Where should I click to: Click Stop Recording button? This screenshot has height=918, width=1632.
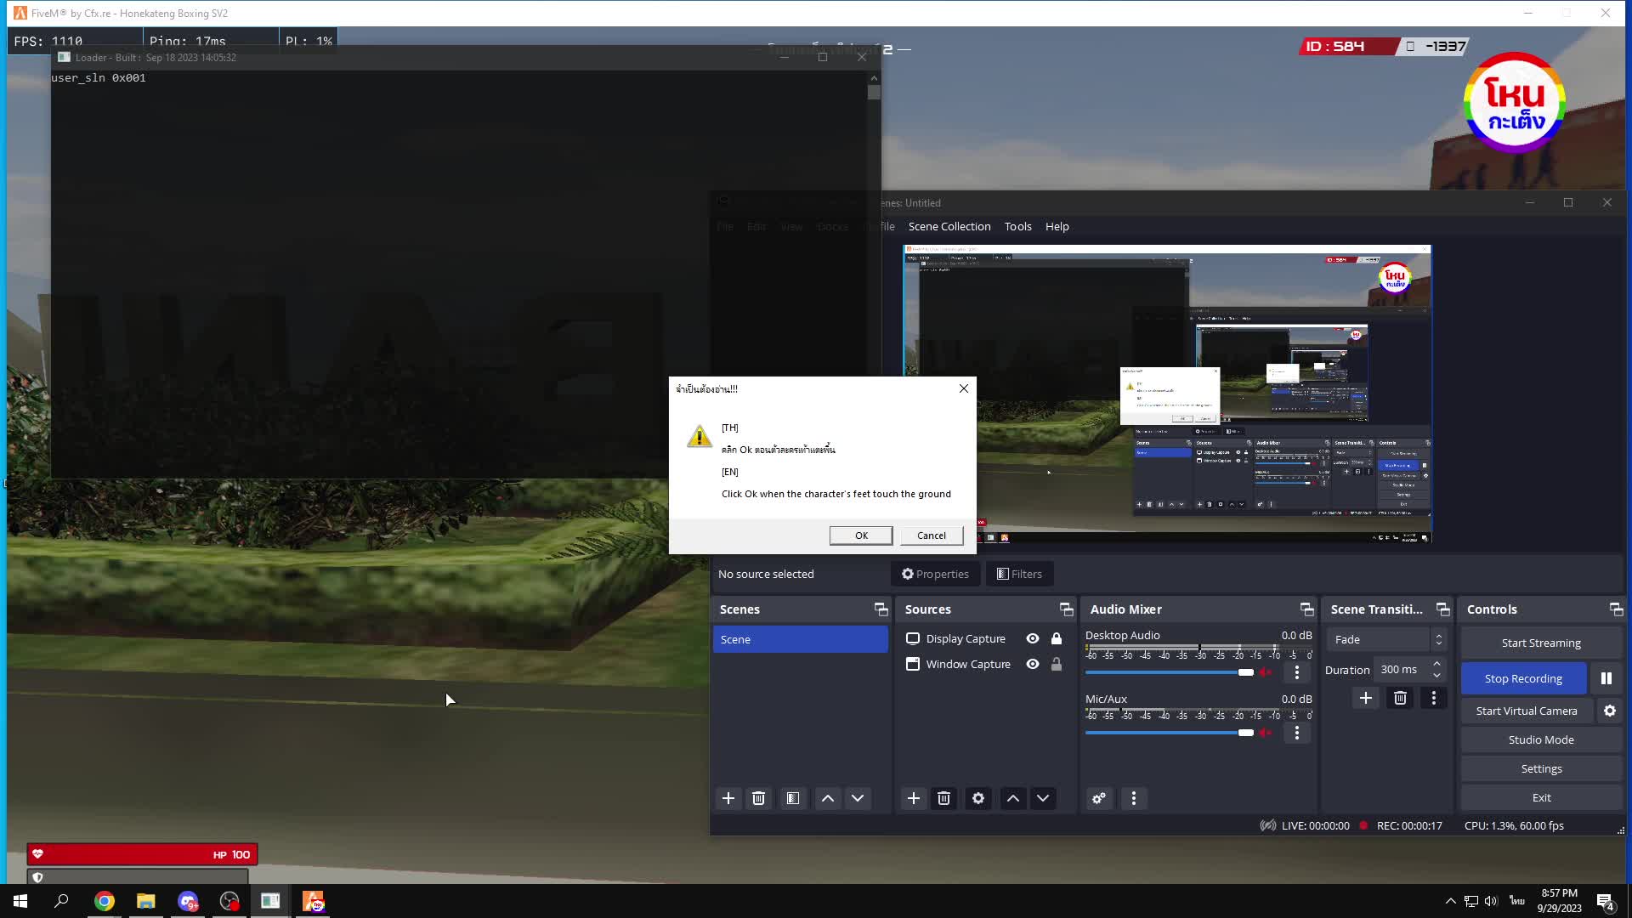coord(1523,678)
